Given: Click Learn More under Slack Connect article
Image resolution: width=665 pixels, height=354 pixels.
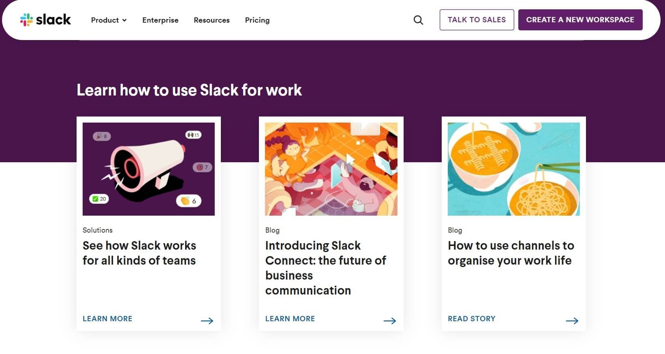Looking at the screenshot, I should click(x=290, y=319).
